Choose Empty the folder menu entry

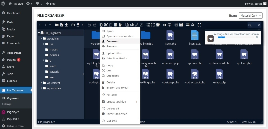pos(120,87)
